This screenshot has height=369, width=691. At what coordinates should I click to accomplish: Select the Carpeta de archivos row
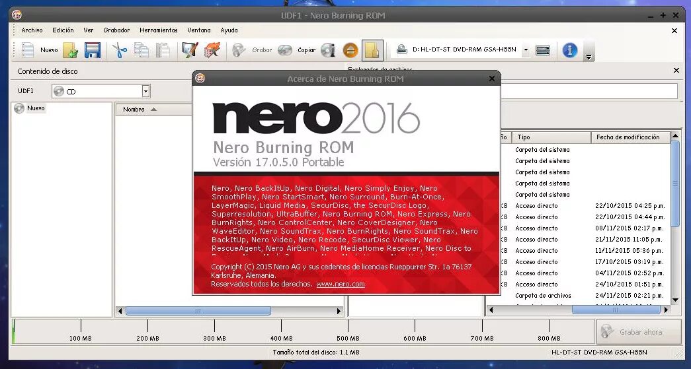pos(585,296)
